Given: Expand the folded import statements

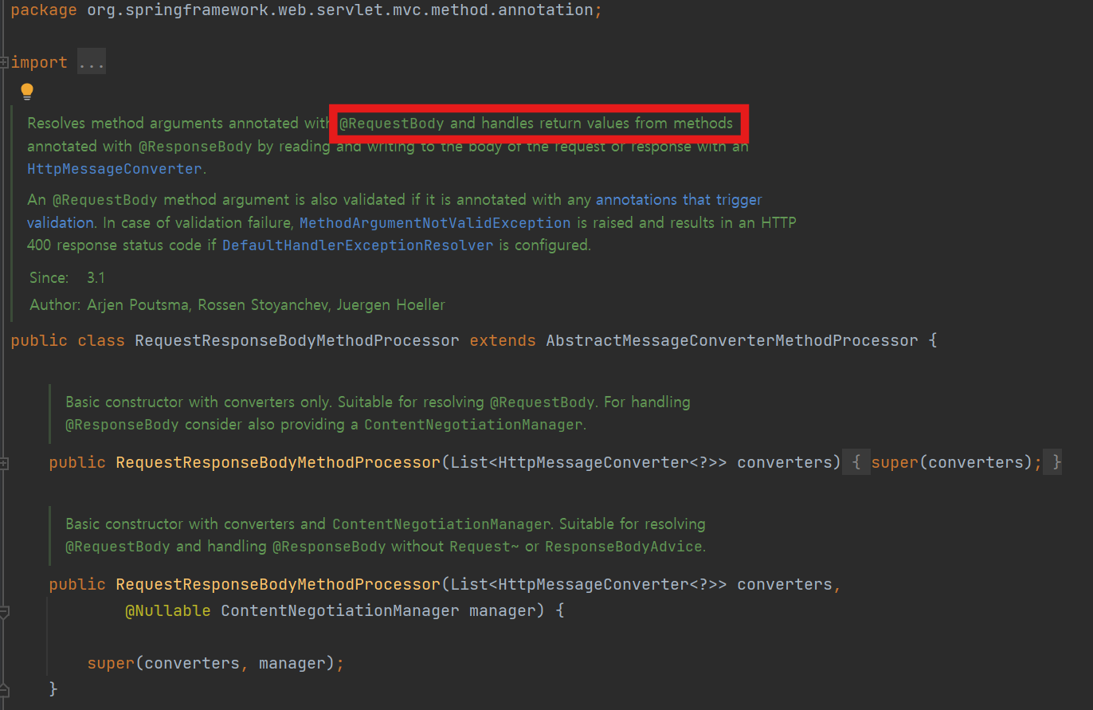Looking at the screenshot, I should tap(4, 62).
